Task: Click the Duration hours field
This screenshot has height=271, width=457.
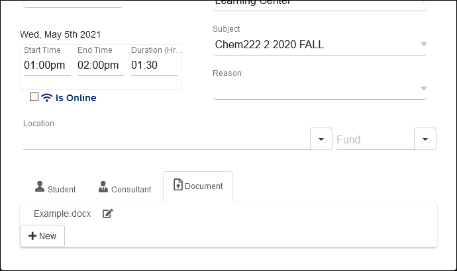Action: [x=154, y=65]
